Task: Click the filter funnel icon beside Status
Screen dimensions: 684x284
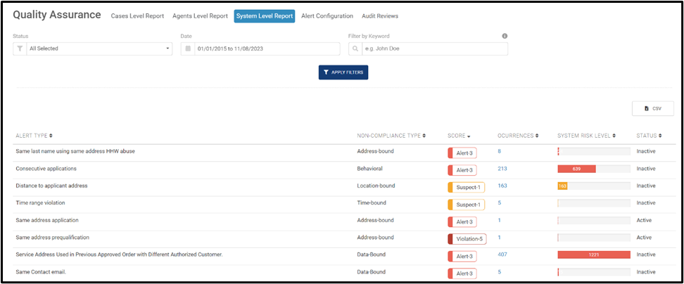Action: 20,49
